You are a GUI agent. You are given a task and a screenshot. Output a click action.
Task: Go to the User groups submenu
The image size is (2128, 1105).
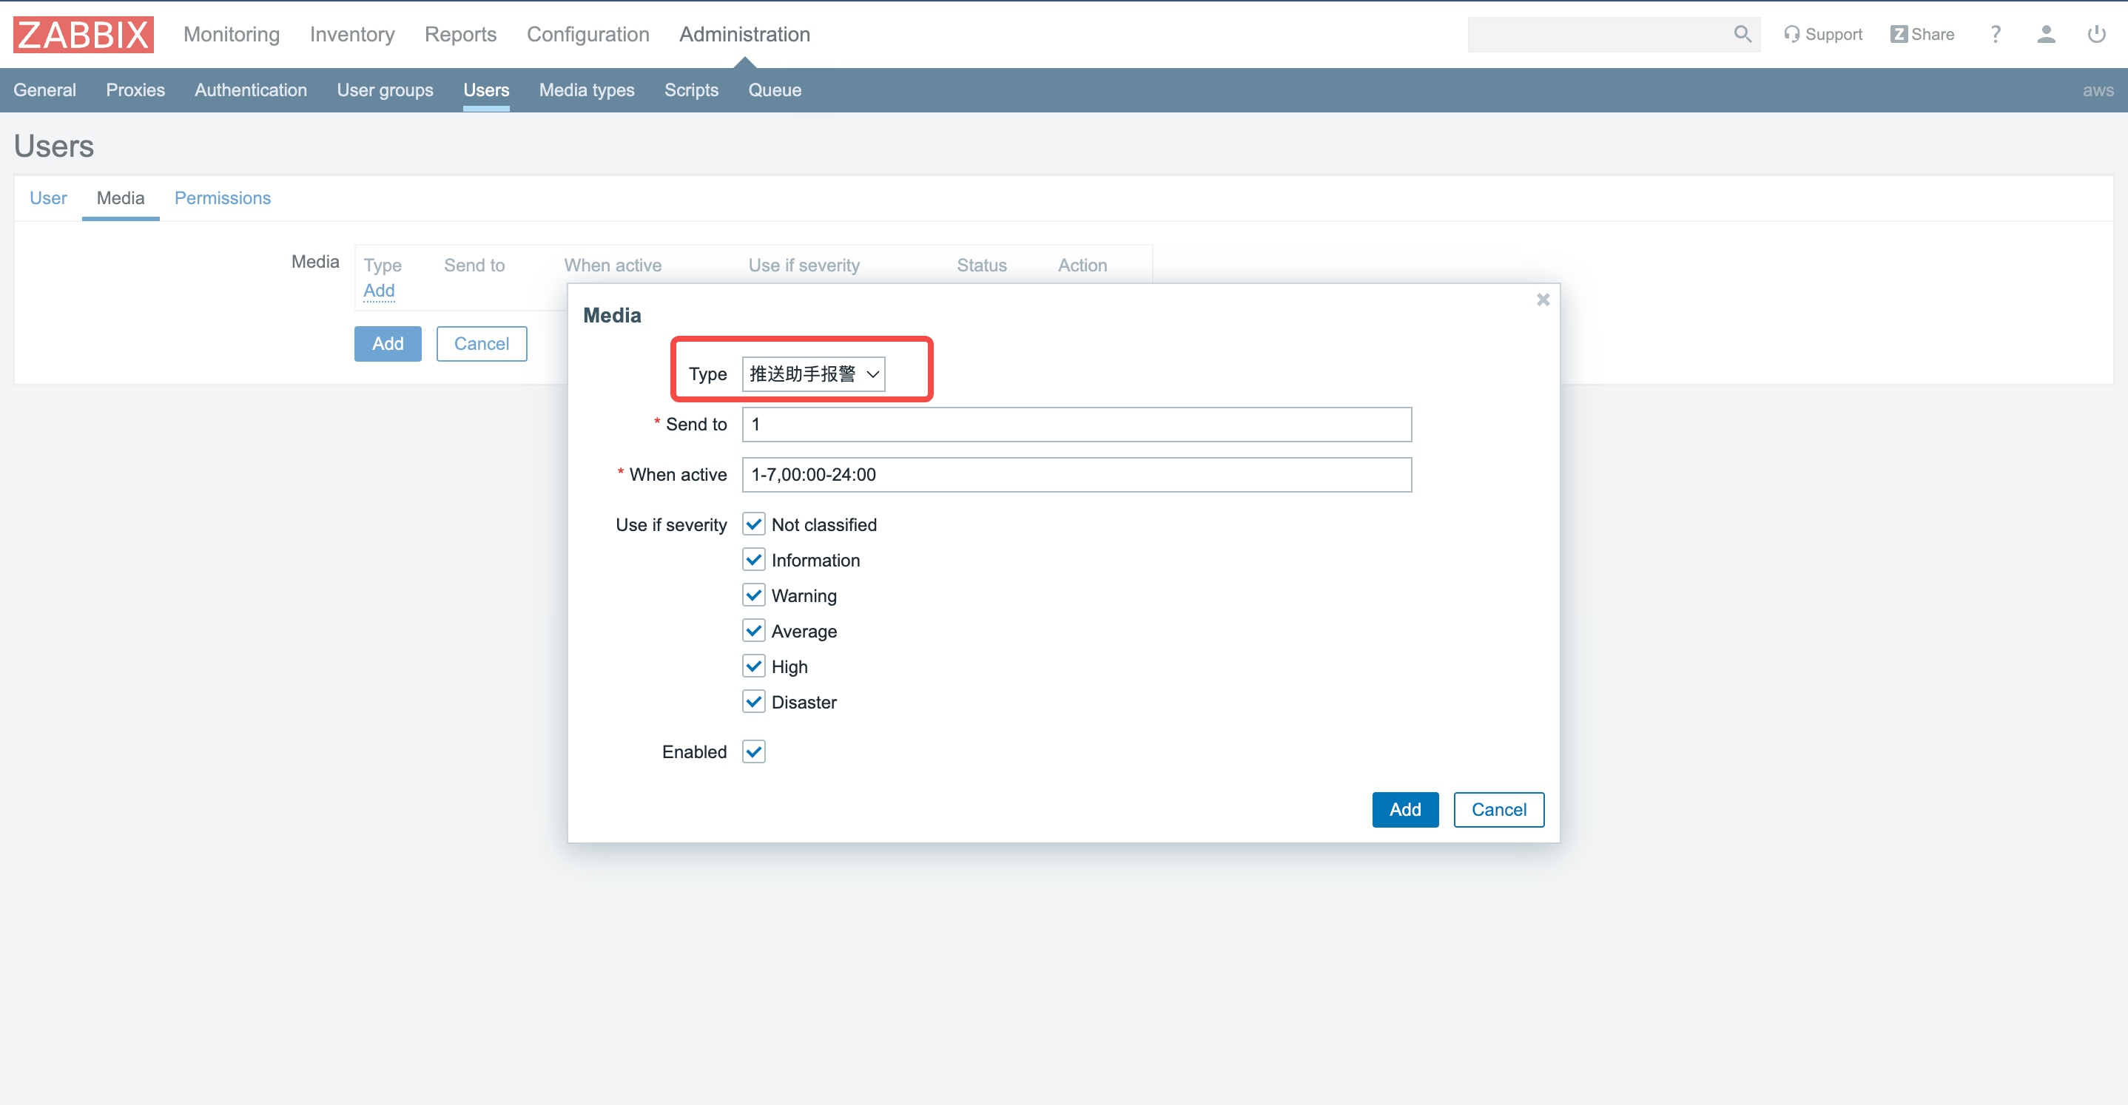[385, 90]
